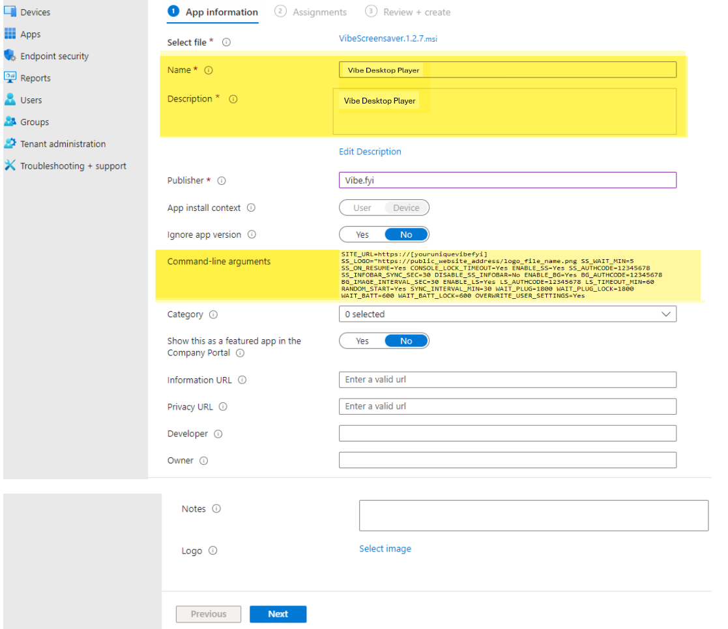
Task: Show info tooltip for Publisher
Action: click(222, 180)
